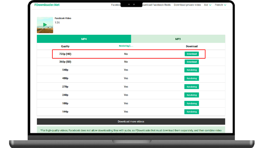Screen dimensions: 259x148
Task: Click the Rendering column header
Action: 126,46
